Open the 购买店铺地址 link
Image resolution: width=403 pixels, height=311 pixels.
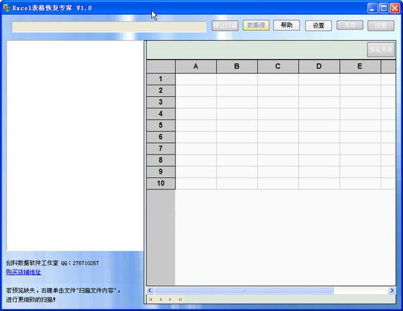pos(24,272)
